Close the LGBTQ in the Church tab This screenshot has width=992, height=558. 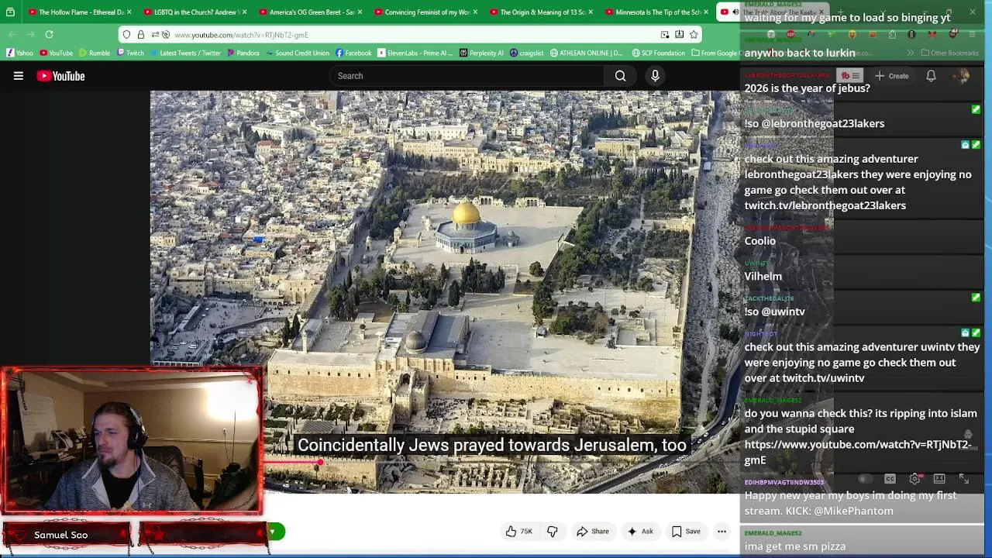[x=244, y=12]
